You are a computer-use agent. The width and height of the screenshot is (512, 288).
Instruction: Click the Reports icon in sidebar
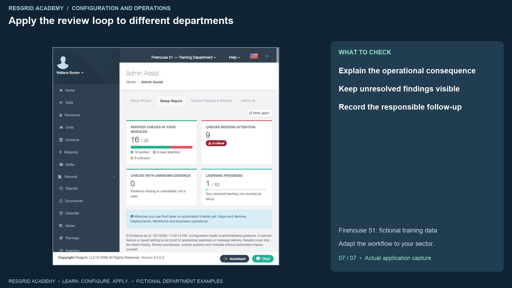[x=61, y=189]
